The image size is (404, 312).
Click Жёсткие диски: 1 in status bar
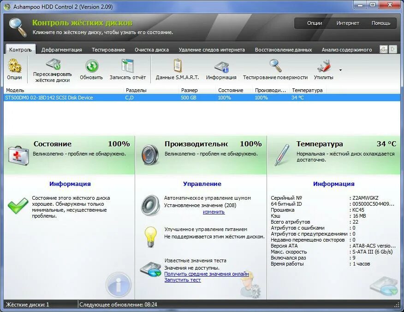pos(27,305)
